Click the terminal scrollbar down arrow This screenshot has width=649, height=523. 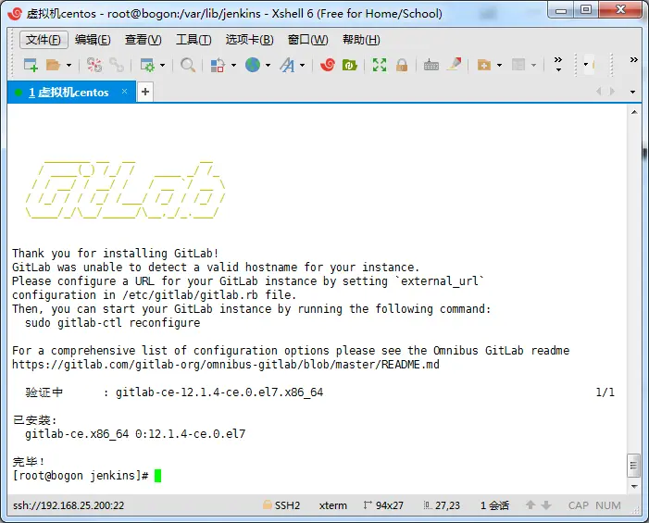coord(634,487)
